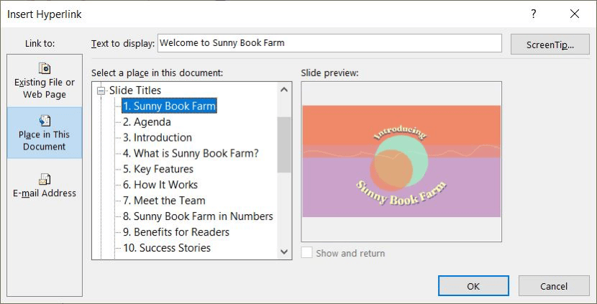Image resolution: width=597 pixels, height=304 pixels.
Task: Open the ScreenTip button
Action: [550, 45]
